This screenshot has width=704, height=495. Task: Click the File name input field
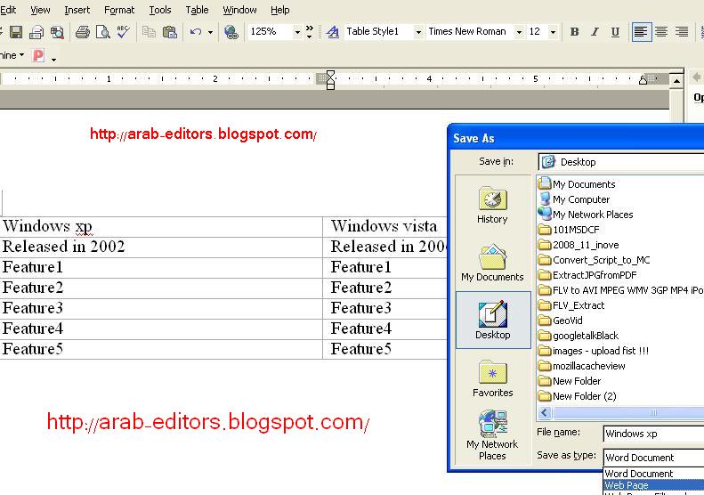click(653, 434)
